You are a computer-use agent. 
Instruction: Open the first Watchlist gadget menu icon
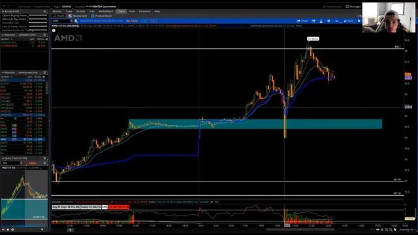(44, 35)
